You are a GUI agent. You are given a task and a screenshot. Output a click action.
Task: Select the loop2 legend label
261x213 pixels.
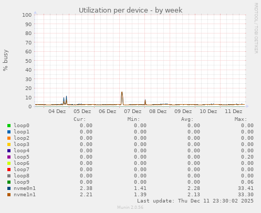point(22,138)
